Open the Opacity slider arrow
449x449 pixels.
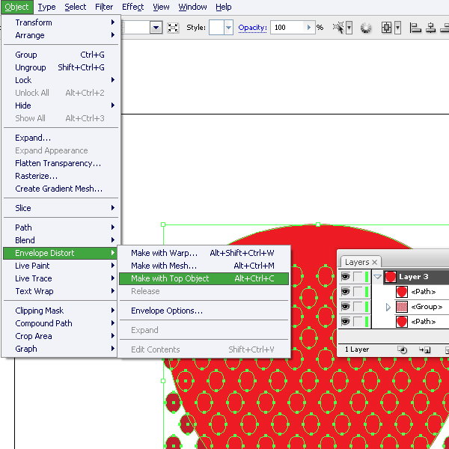coord(309,28)
